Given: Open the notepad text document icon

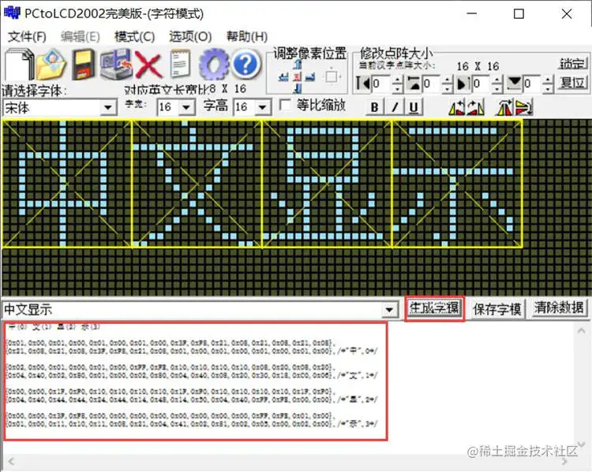Looking at the screenshot, I should pos(180,64).
